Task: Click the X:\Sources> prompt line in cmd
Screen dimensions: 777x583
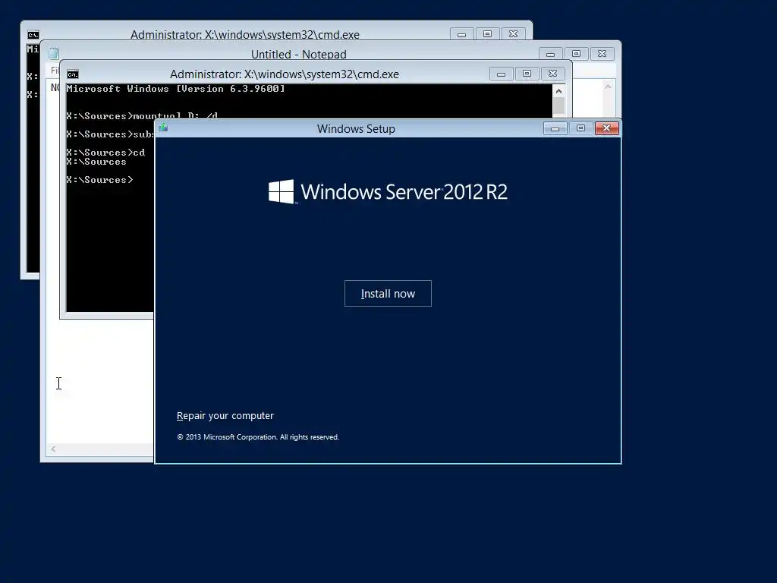Action: tap(99, 180)
